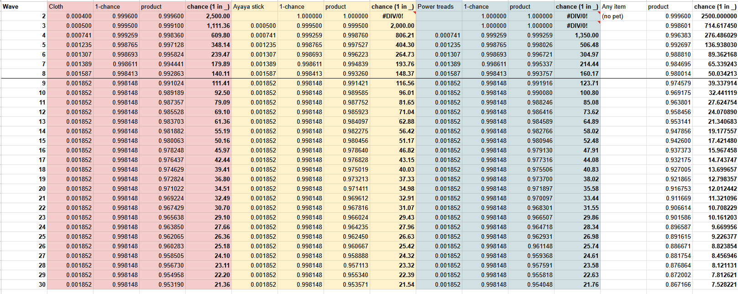Select the #DIV/0! error under Ayaya stick
The image size is (738, 294).
[x=393, y=16]
